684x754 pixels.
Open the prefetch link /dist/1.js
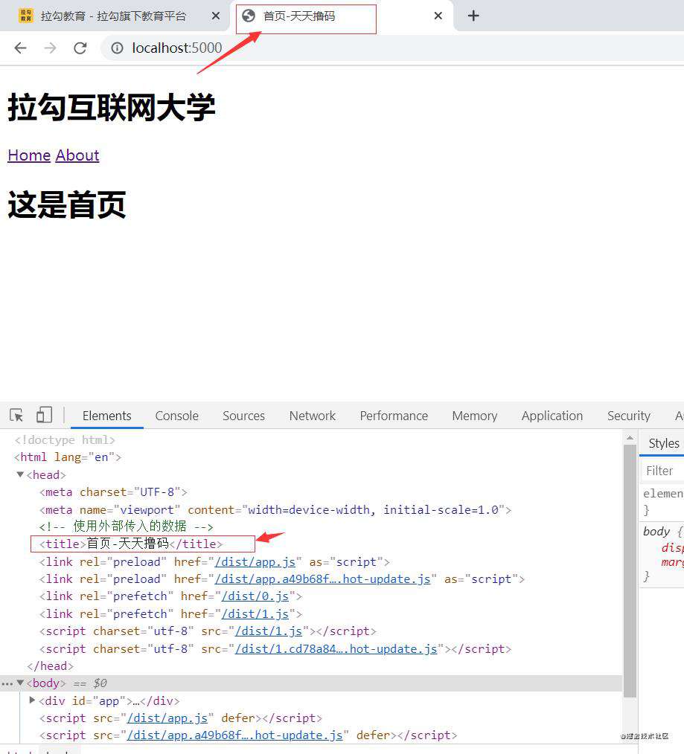[x=255, y=614]
